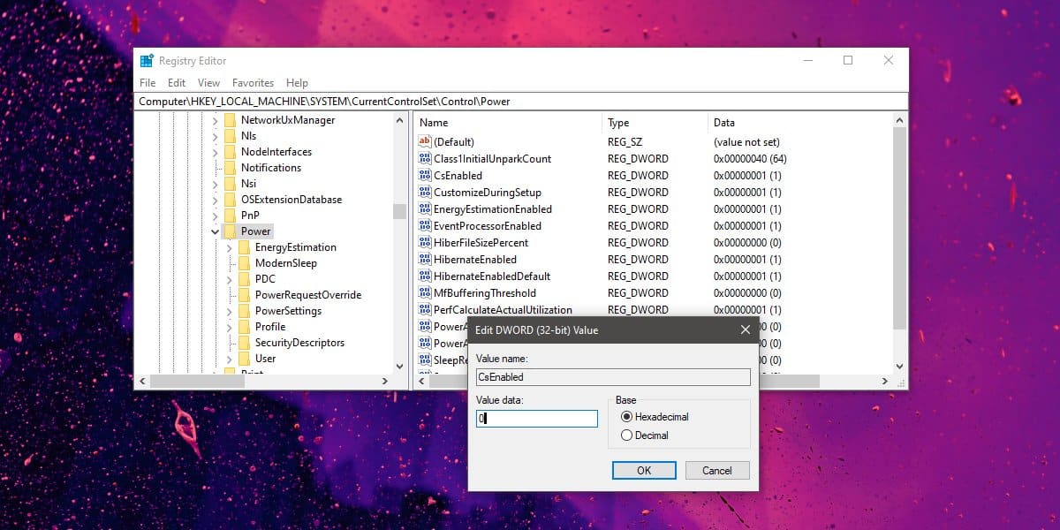Viewport: 1060px width, 530px height.
Task: Click the OK button in the dialog
Action: [644, 470]
